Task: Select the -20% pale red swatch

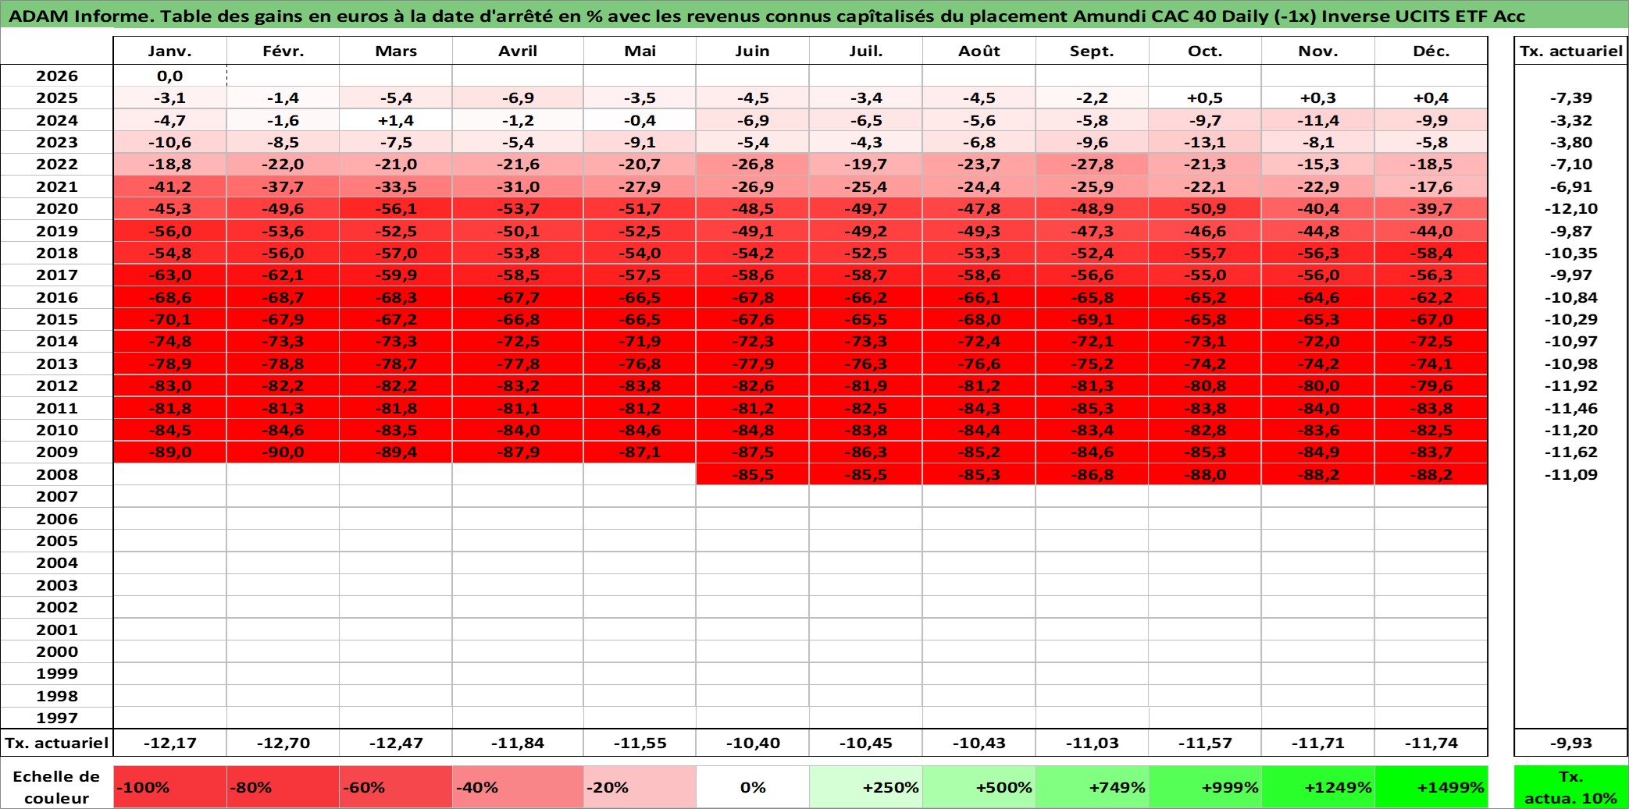Action: 640,787
